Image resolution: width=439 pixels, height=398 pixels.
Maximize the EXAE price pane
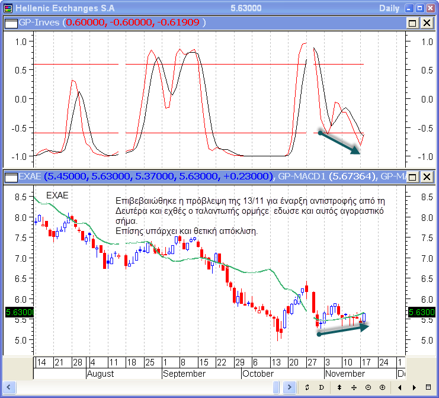click(413, 176)
